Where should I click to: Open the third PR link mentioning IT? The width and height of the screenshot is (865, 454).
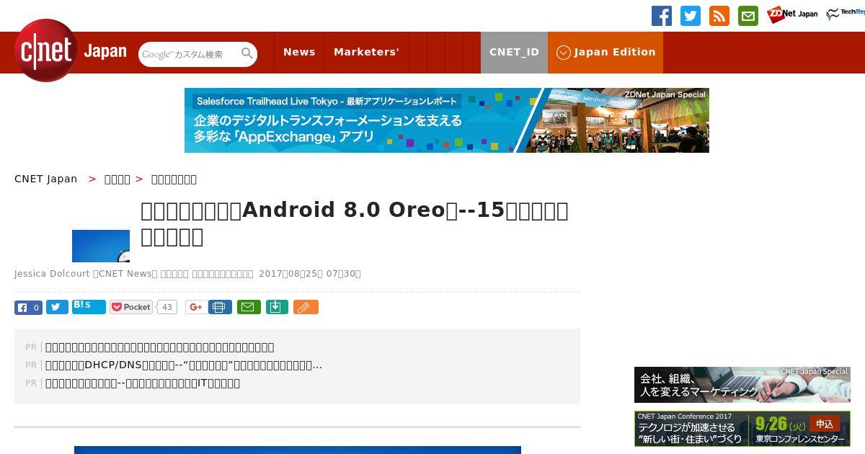coord(143,383)
